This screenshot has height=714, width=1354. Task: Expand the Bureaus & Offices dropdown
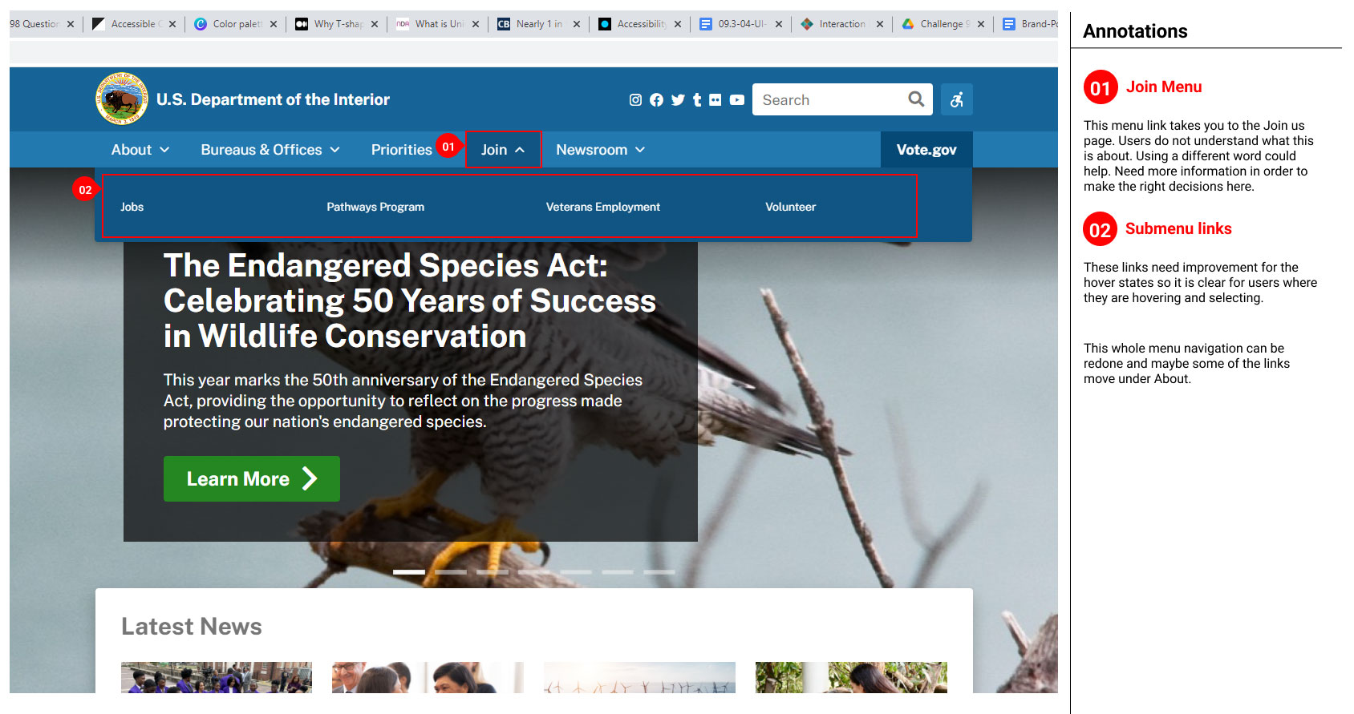click(270, 150)
